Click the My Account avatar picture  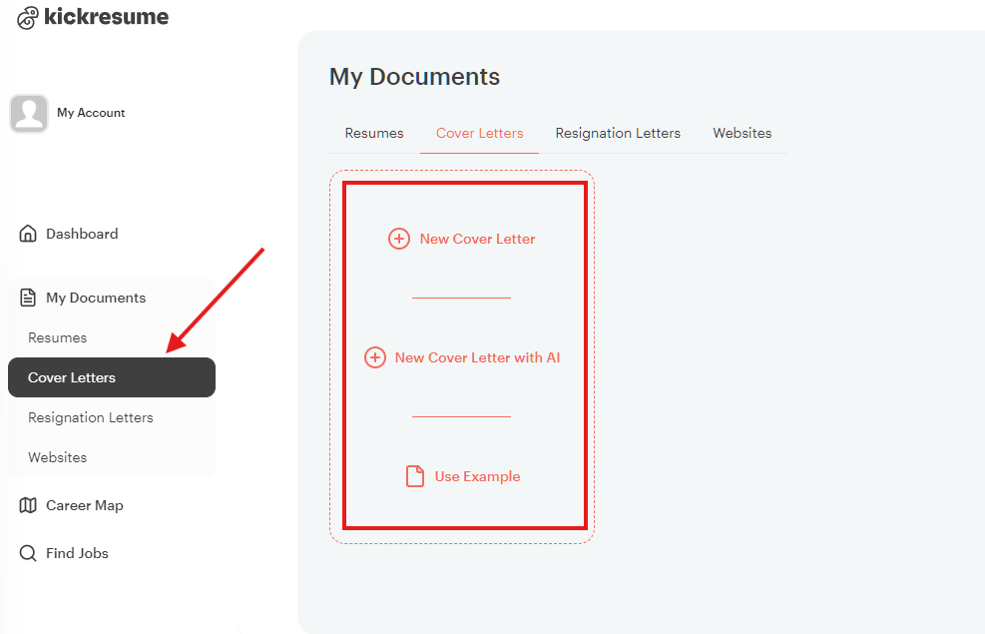pos(29,114)
